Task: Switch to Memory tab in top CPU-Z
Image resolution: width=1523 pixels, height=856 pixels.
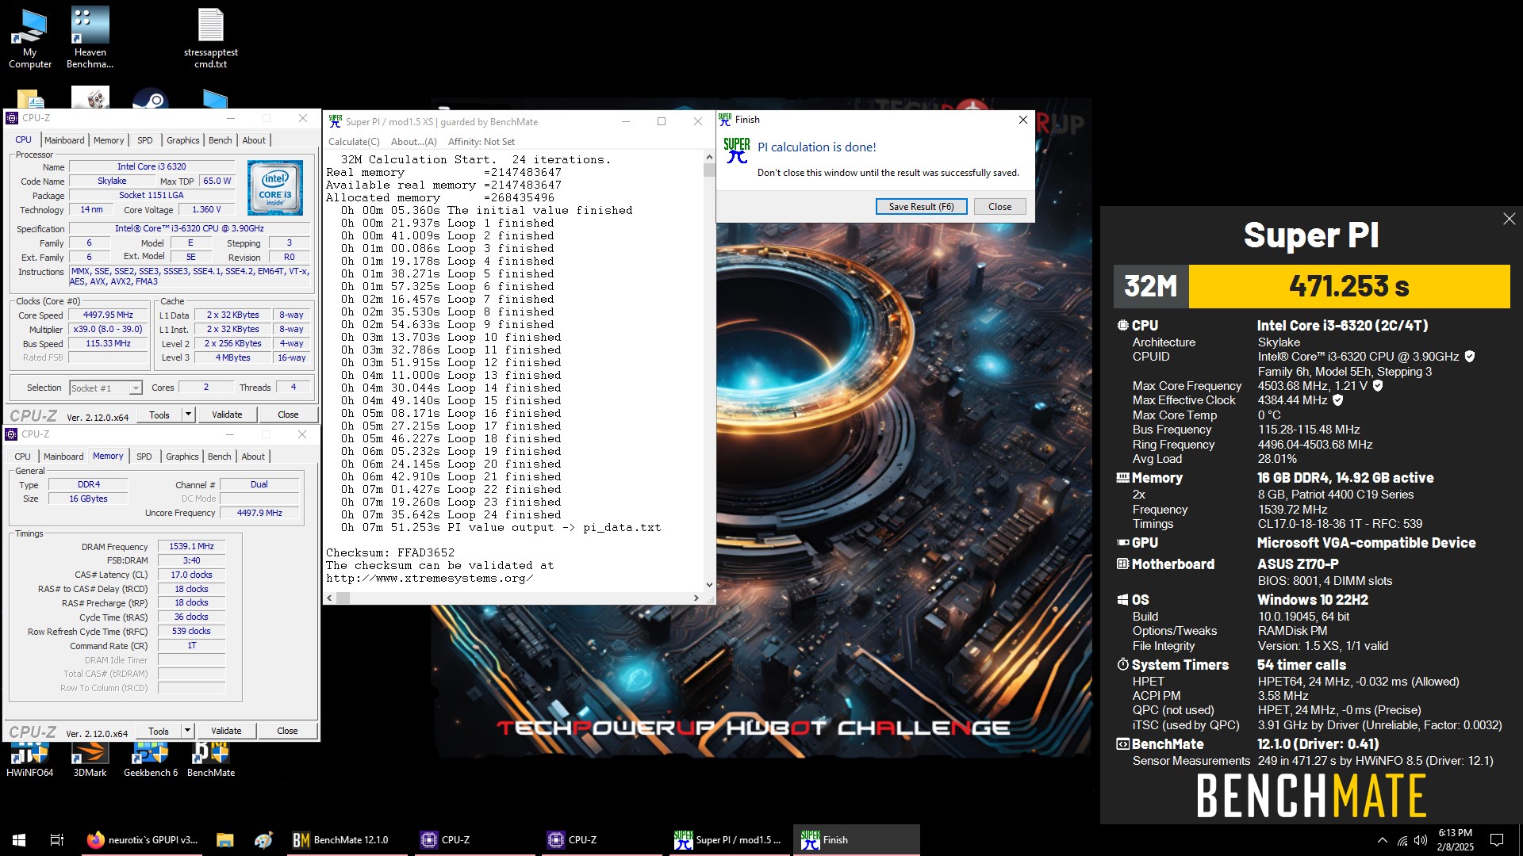Action: tap(109, 140)
